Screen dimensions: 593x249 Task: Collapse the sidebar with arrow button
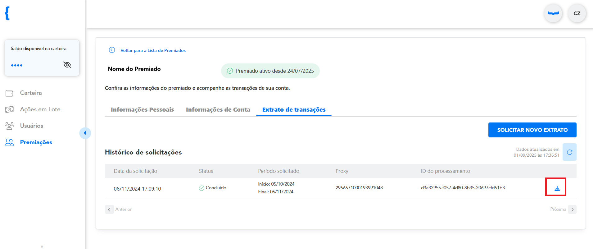pos(85,133)
